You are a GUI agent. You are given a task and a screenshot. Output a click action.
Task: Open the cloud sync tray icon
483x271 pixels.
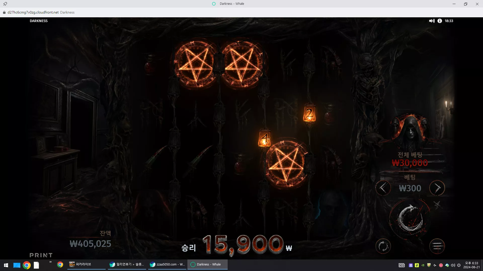(x=447, y=265)
